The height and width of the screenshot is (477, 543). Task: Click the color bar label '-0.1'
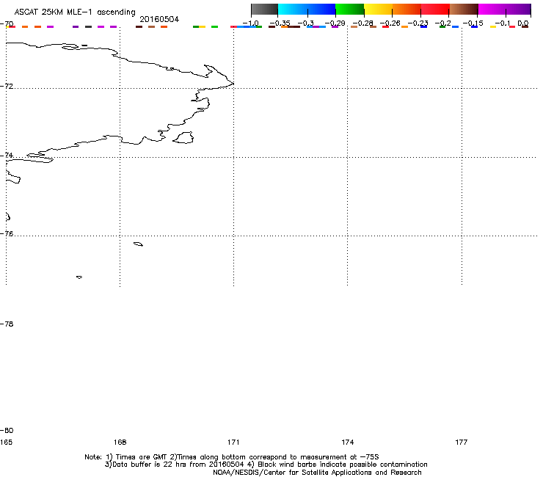[503, 23]
